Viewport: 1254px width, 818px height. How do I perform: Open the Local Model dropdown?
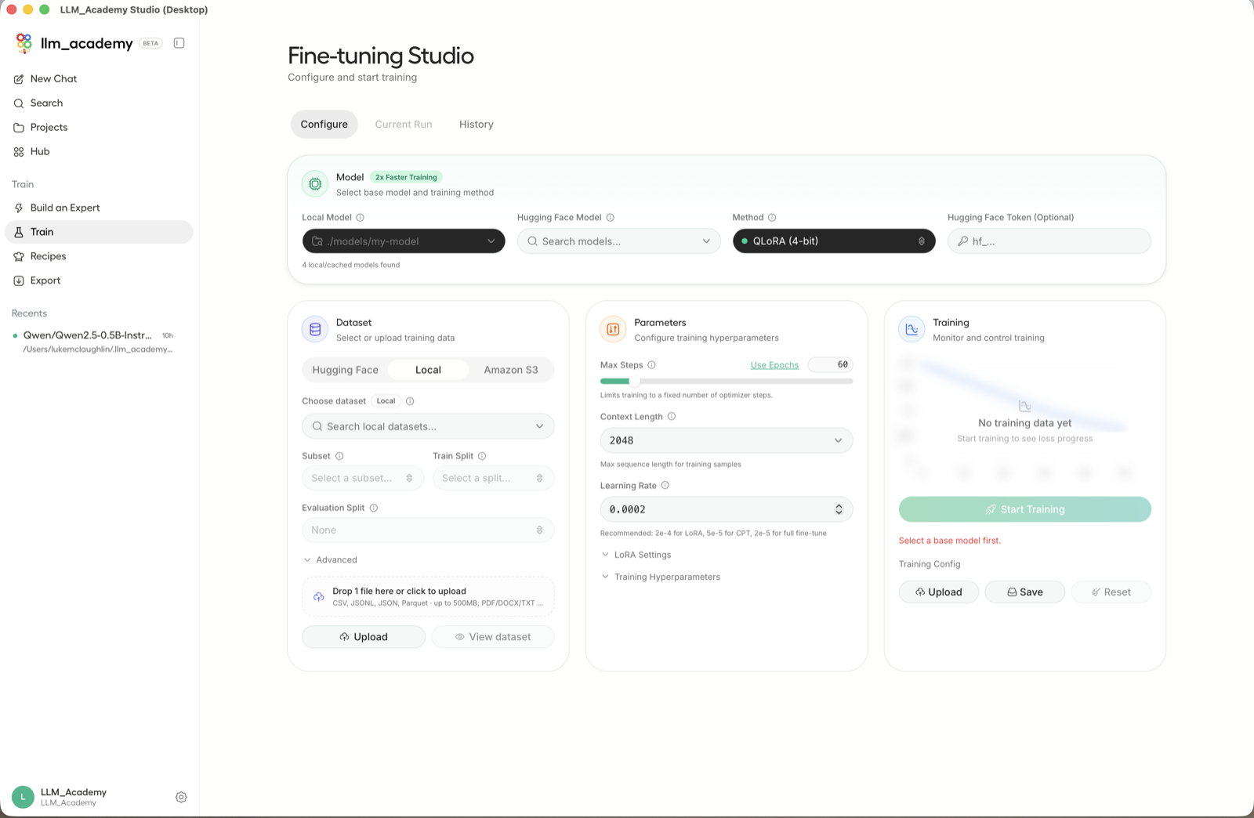(404, 241)
